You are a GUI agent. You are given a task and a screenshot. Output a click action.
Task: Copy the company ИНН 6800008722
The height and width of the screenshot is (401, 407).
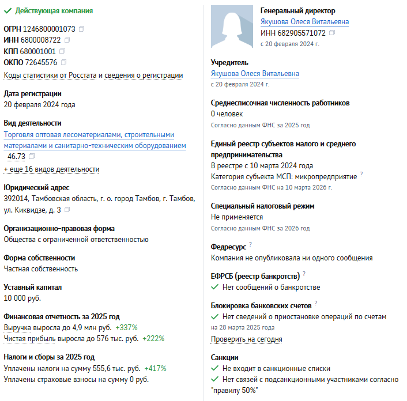tap(67, 40)
